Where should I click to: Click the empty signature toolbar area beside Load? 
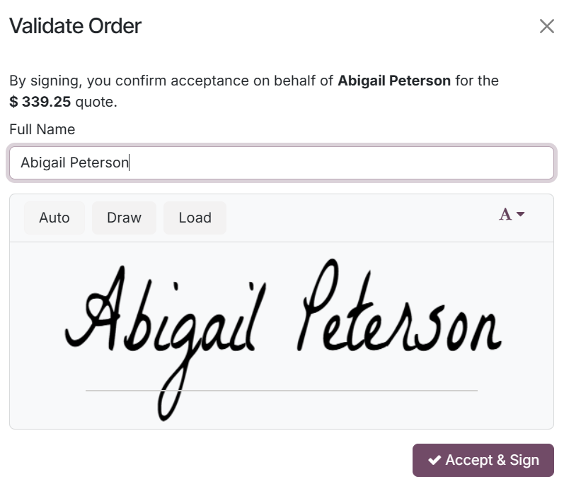[x=359, y=218]
